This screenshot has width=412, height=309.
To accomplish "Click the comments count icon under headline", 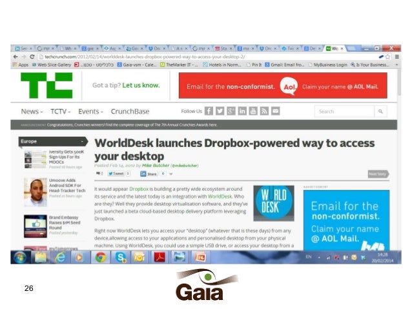I will [x=99, y=174].
